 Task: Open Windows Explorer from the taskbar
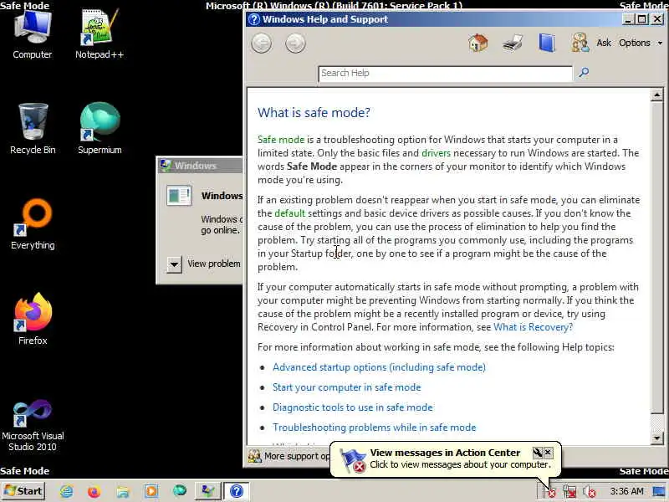point(123,491)
